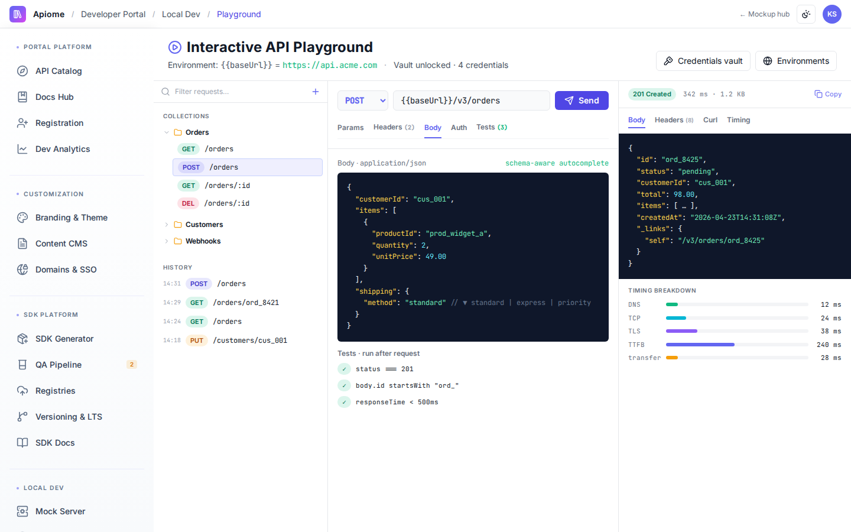851x532 pixels.
Task: Select DEL /orders/:id request
Action: (x=248, y=203)
